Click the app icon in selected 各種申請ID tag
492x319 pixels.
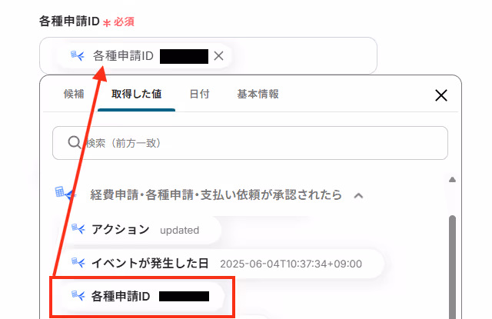coord(77,55)
